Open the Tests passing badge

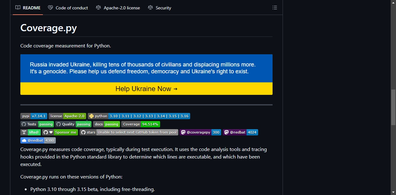click(37, 124)
